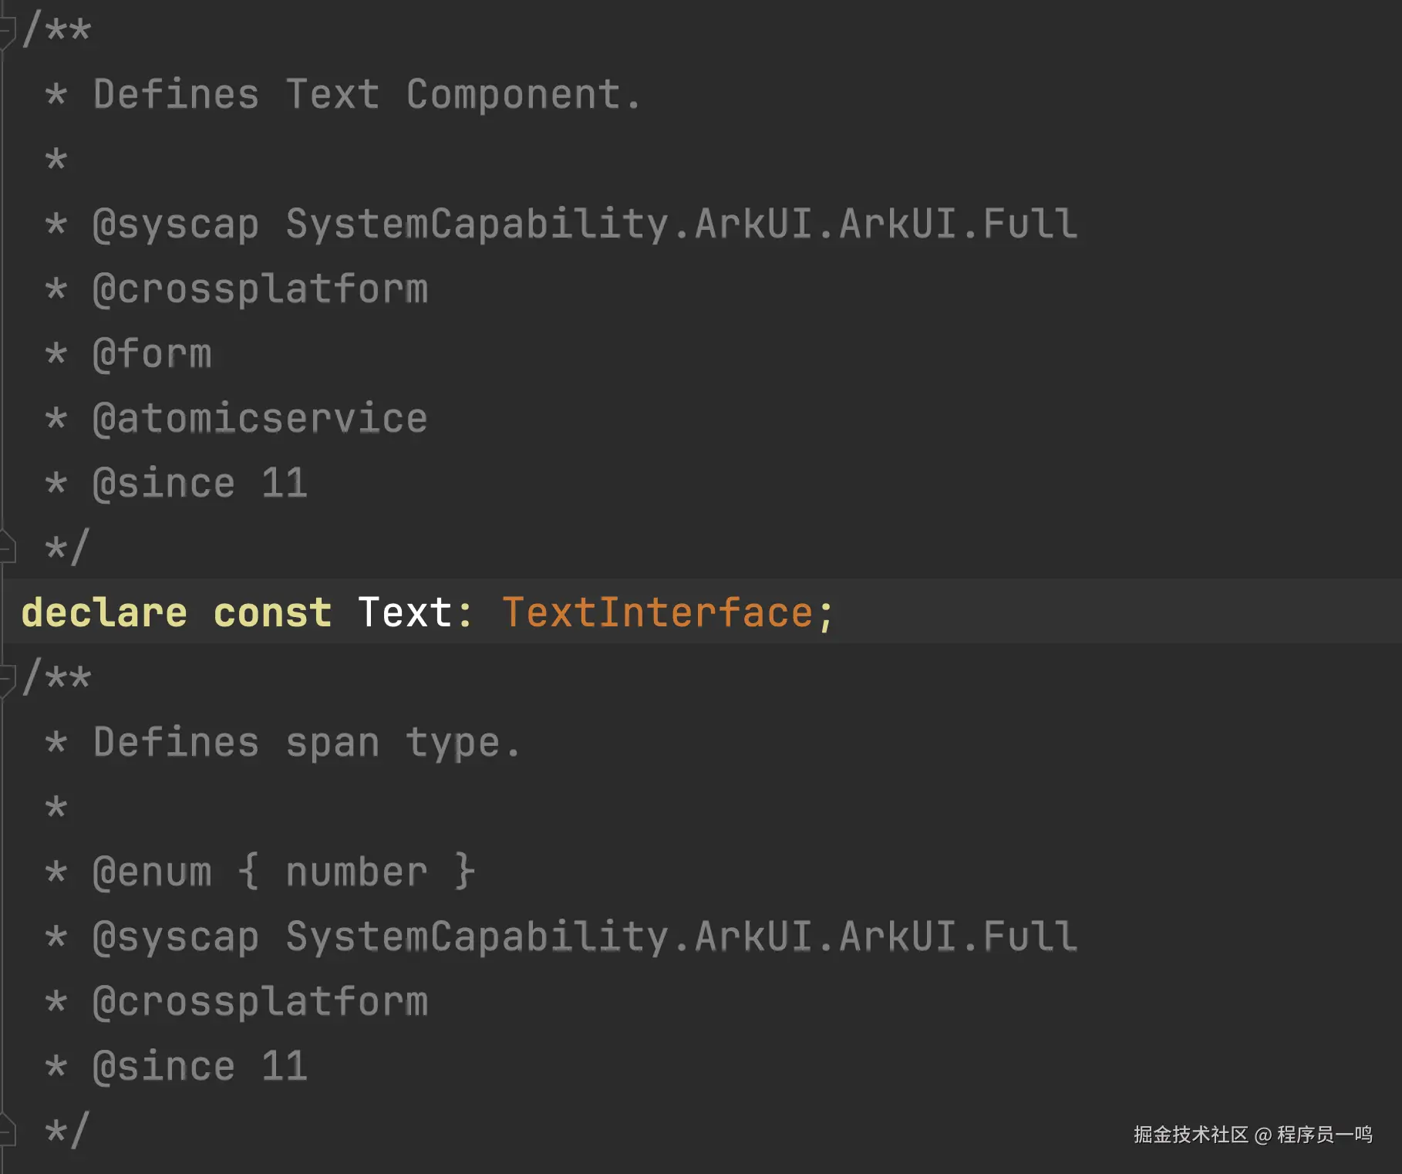Screen dimensions: 1402x1174
Task: Place cursor on the declare keyword
Action: 104,613
